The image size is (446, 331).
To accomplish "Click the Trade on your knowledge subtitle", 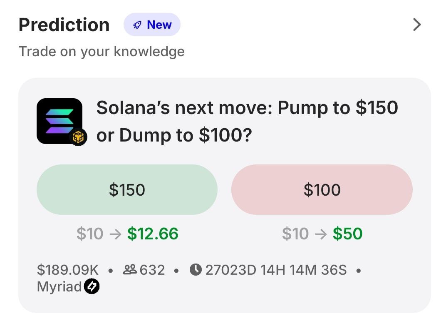I will [x=102, y=52].
